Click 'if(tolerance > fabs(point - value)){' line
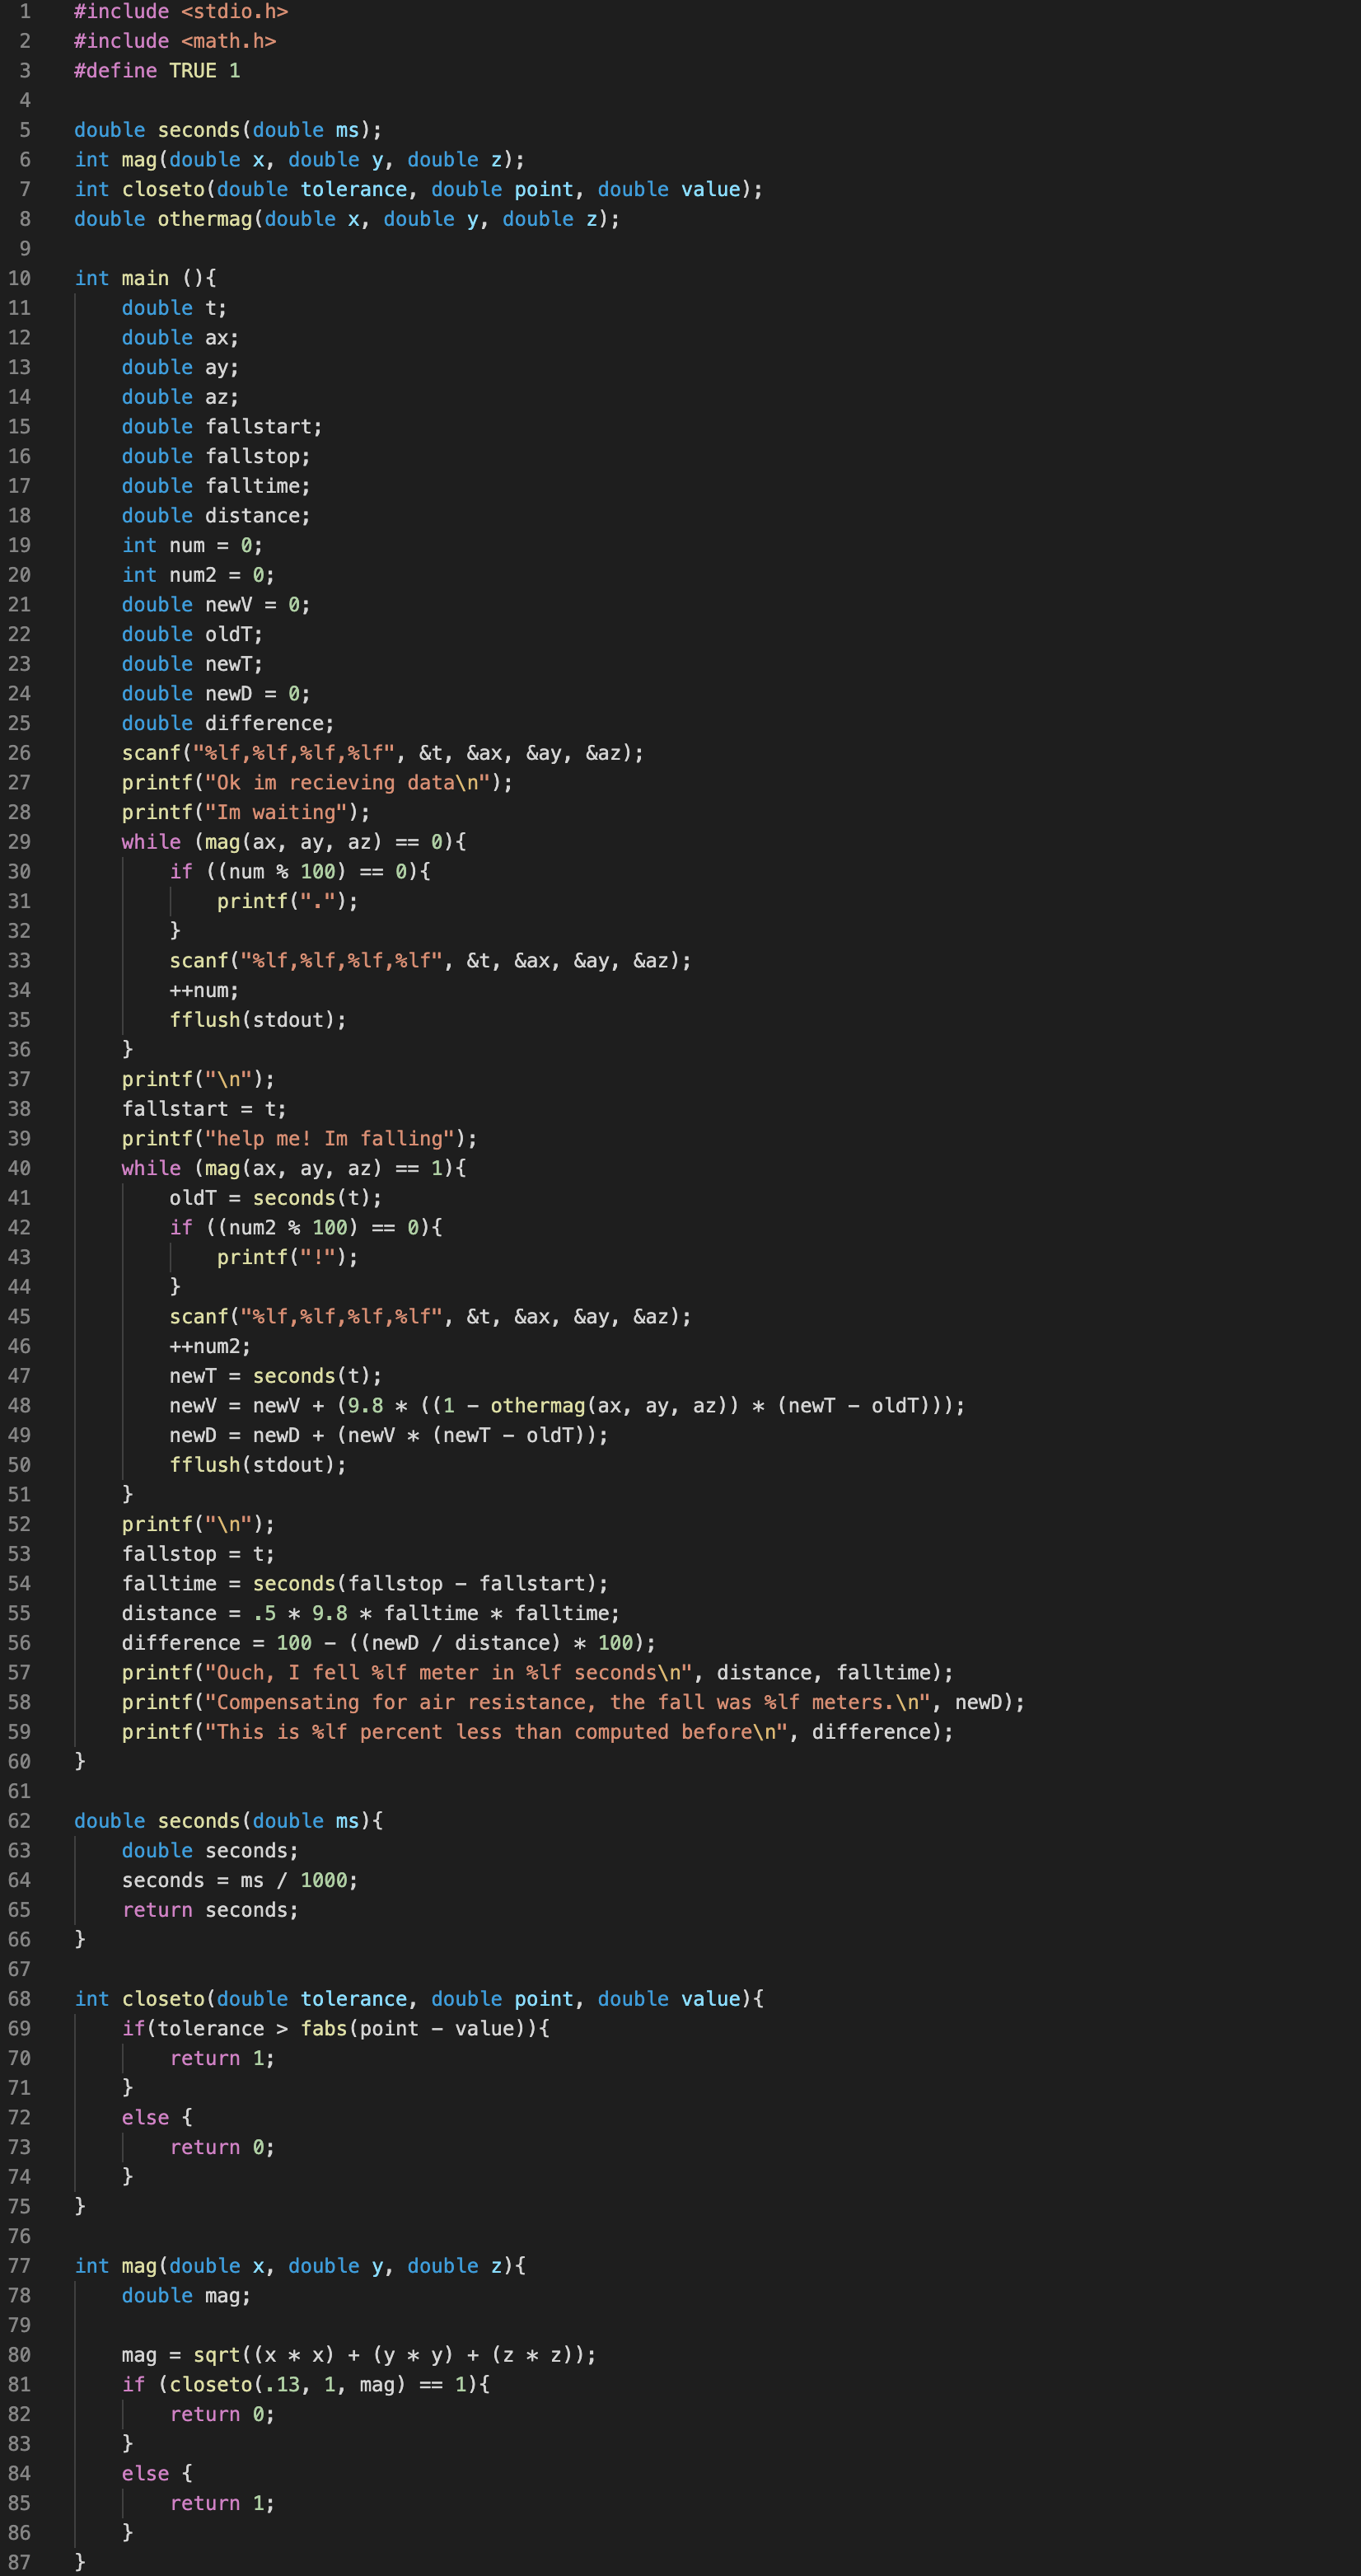The height and width of the screenshot is (2576, 1361). point(335,2028)
